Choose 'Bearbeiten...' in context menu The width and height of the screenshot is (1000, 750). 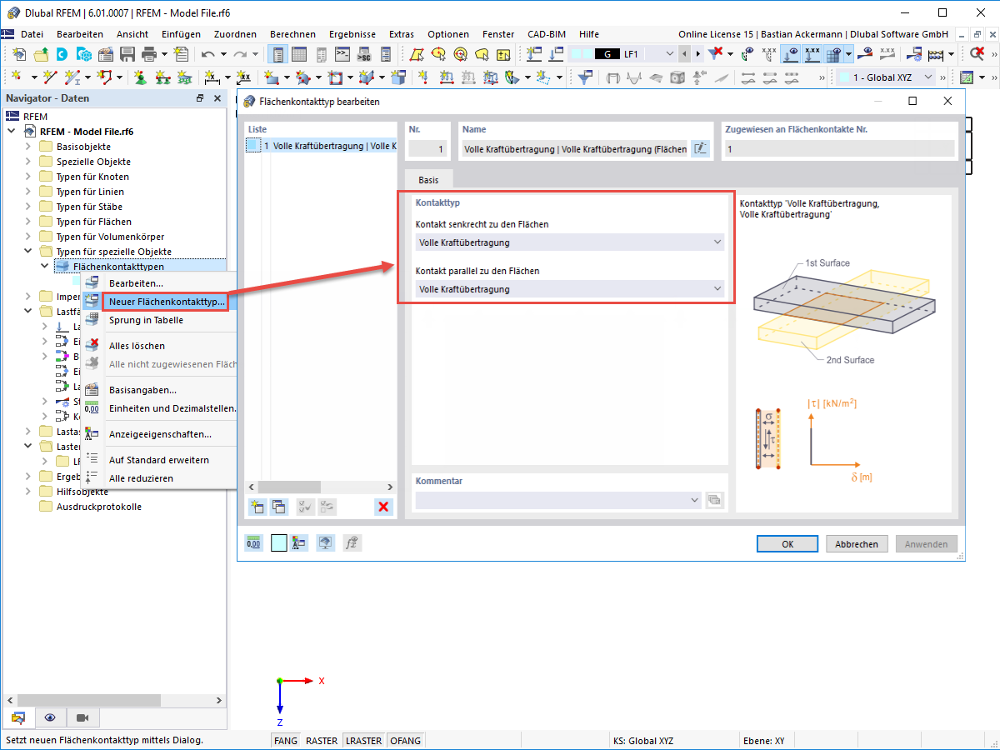tap(136, 283)
